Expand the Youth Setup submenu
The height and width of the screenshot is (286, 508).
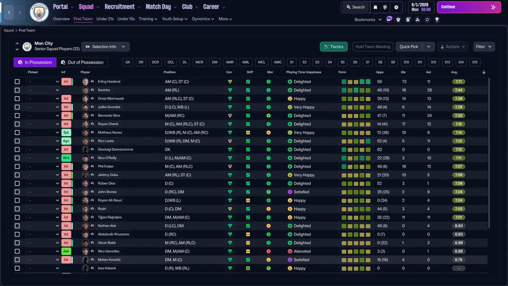(x=175, y=19)
